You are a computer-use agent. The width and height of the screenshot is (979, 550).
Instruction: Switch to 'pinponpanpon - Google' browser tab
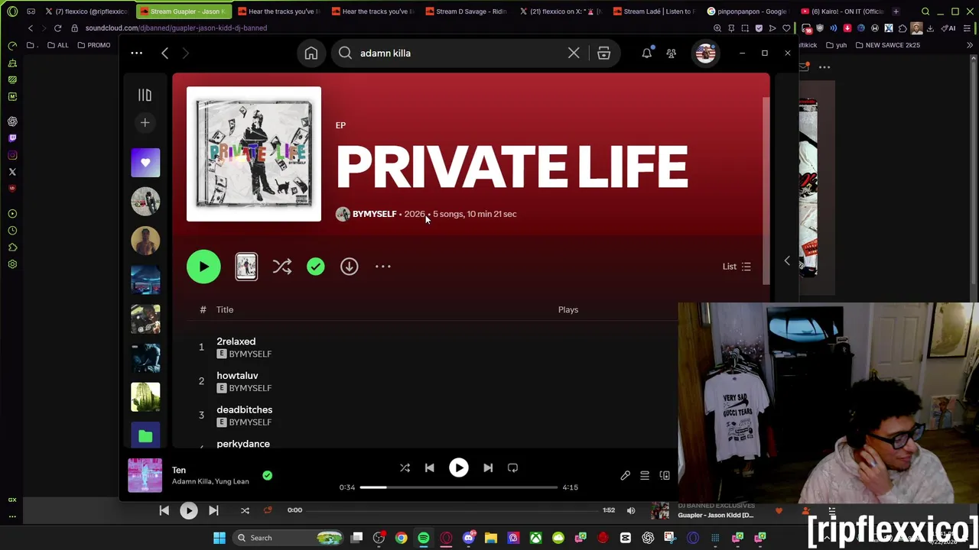pyautogui.click(x=746, y=11)
